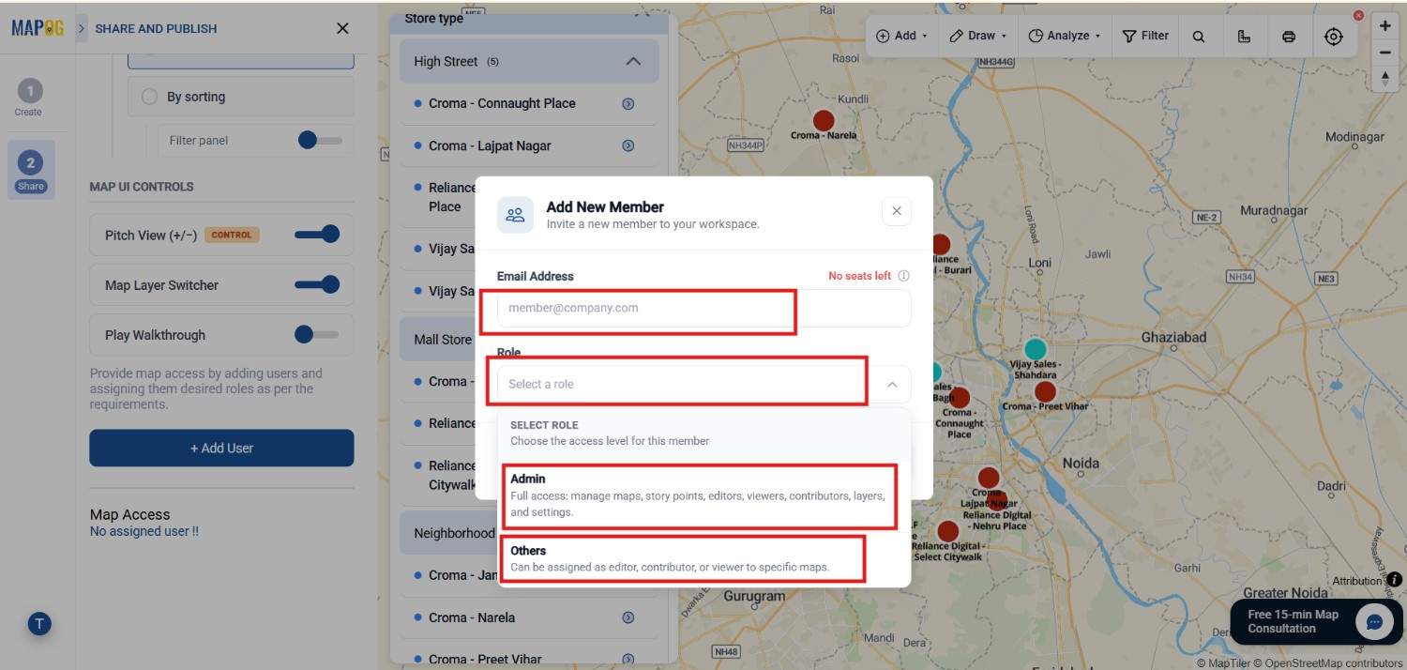
Task: Open Free 15-min Map Consultation chat
Action: point(1317,621)
